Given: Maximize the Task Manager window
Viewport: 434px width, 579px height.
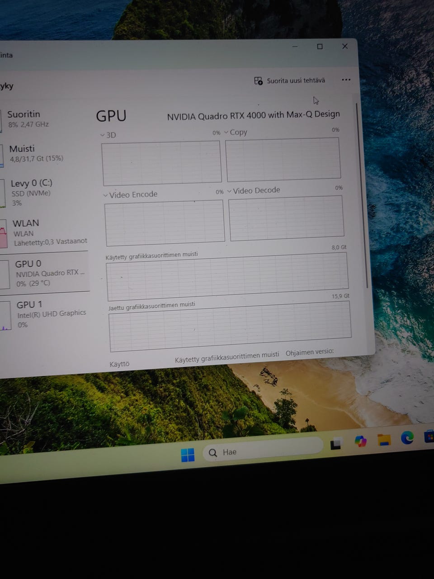Looking at the screenshot, I should 320,47.
